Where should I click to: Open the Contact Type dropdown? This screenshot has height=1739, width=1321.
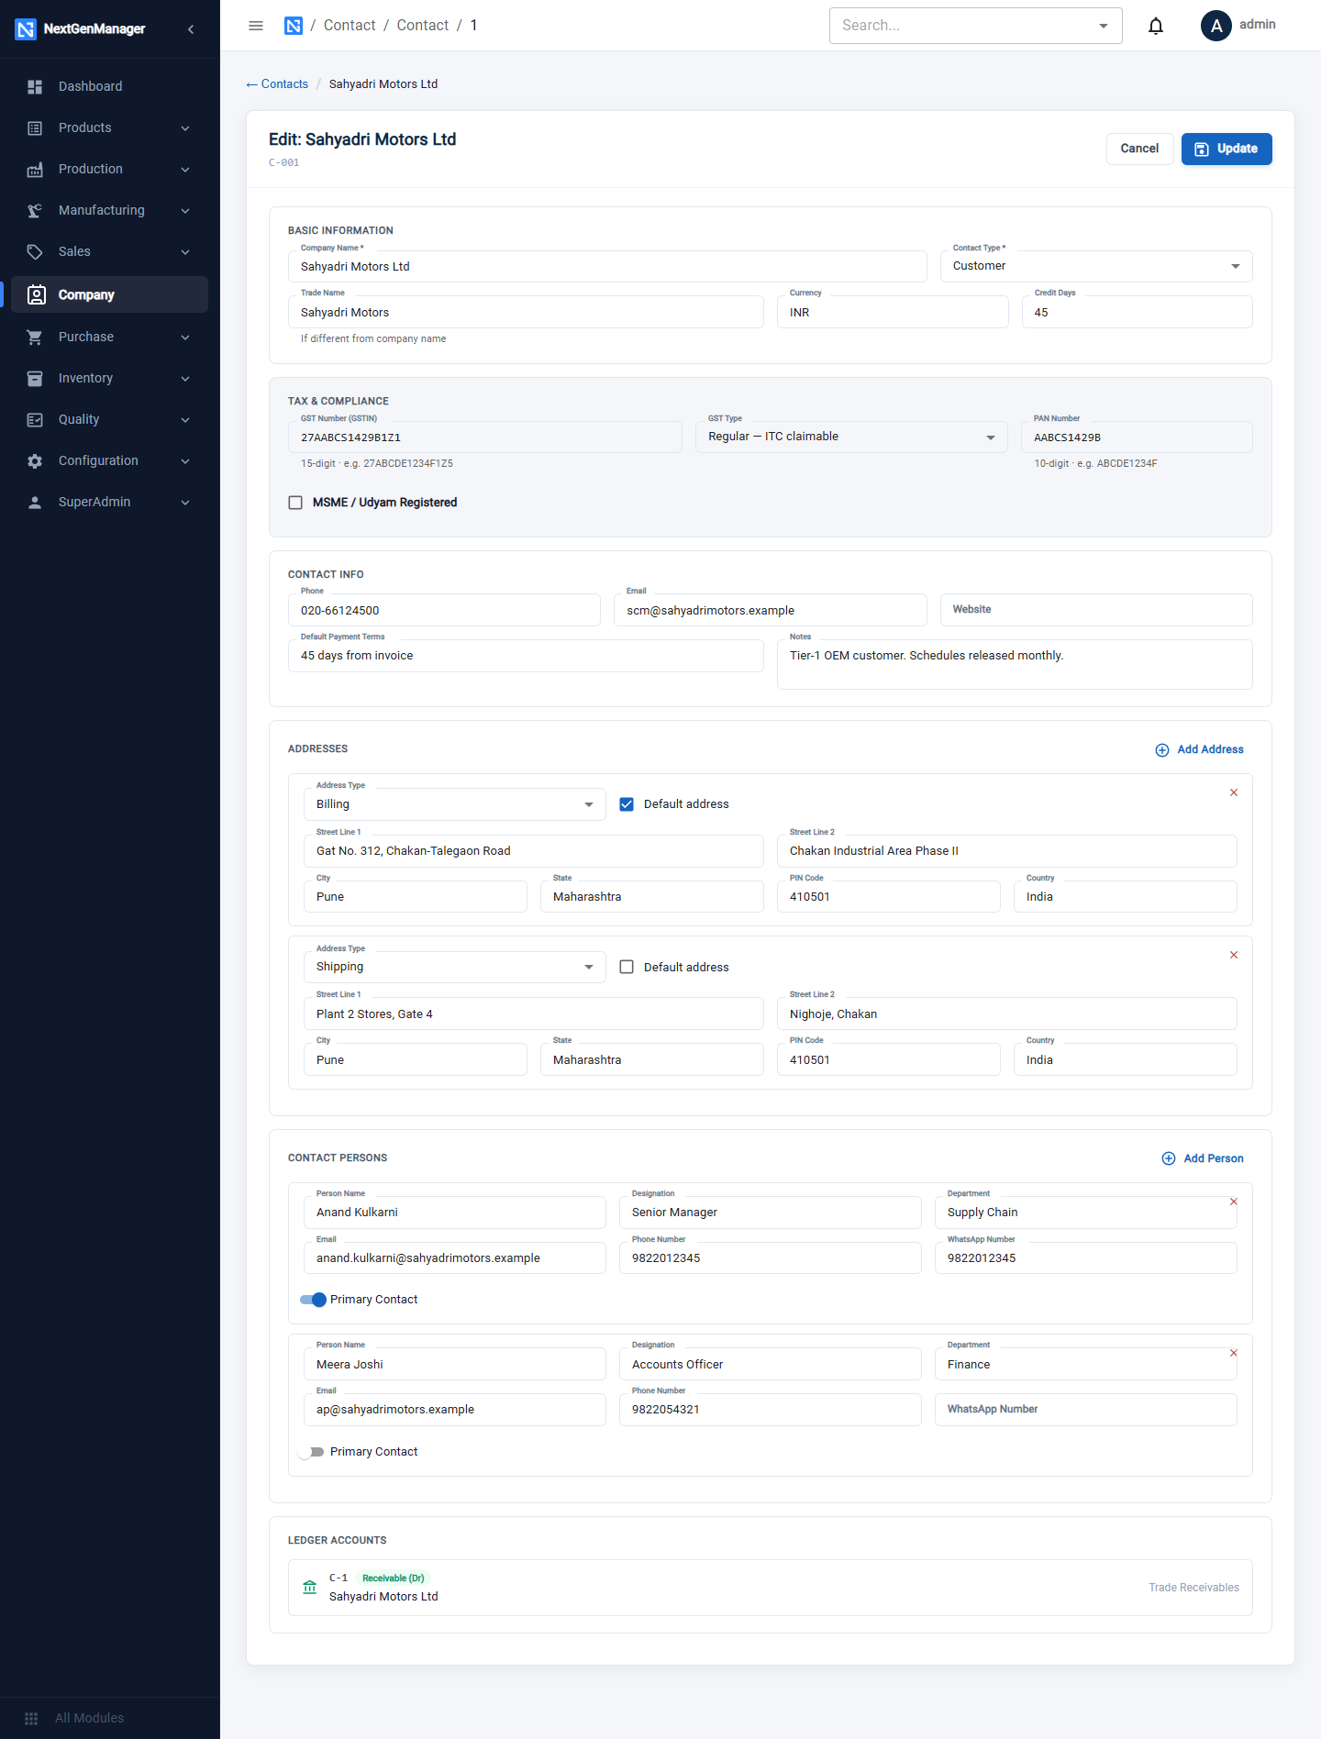(x=1096, y=266)
